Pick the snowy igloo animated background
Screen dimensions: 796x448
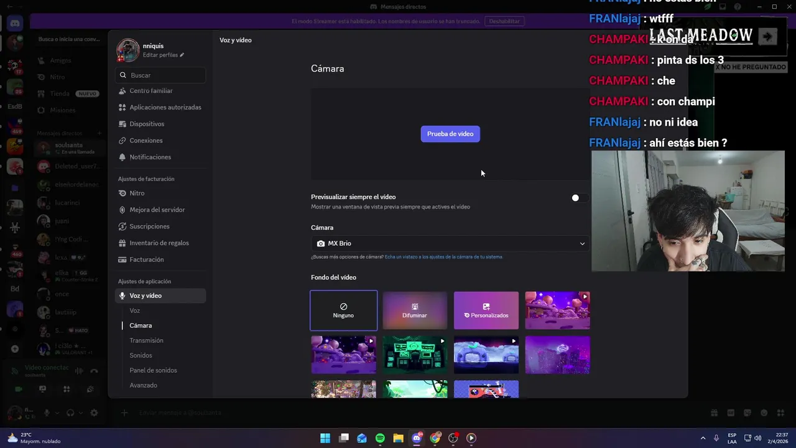[x=486, y=355]
